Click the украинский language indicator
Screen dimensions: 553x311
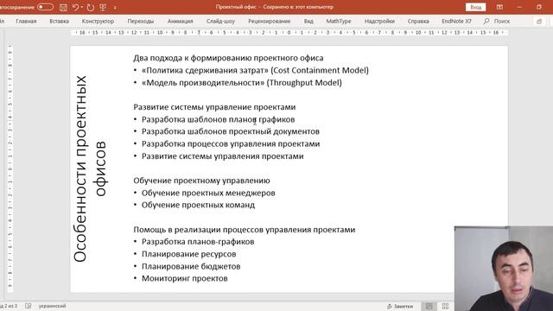(x=52, y=306)
